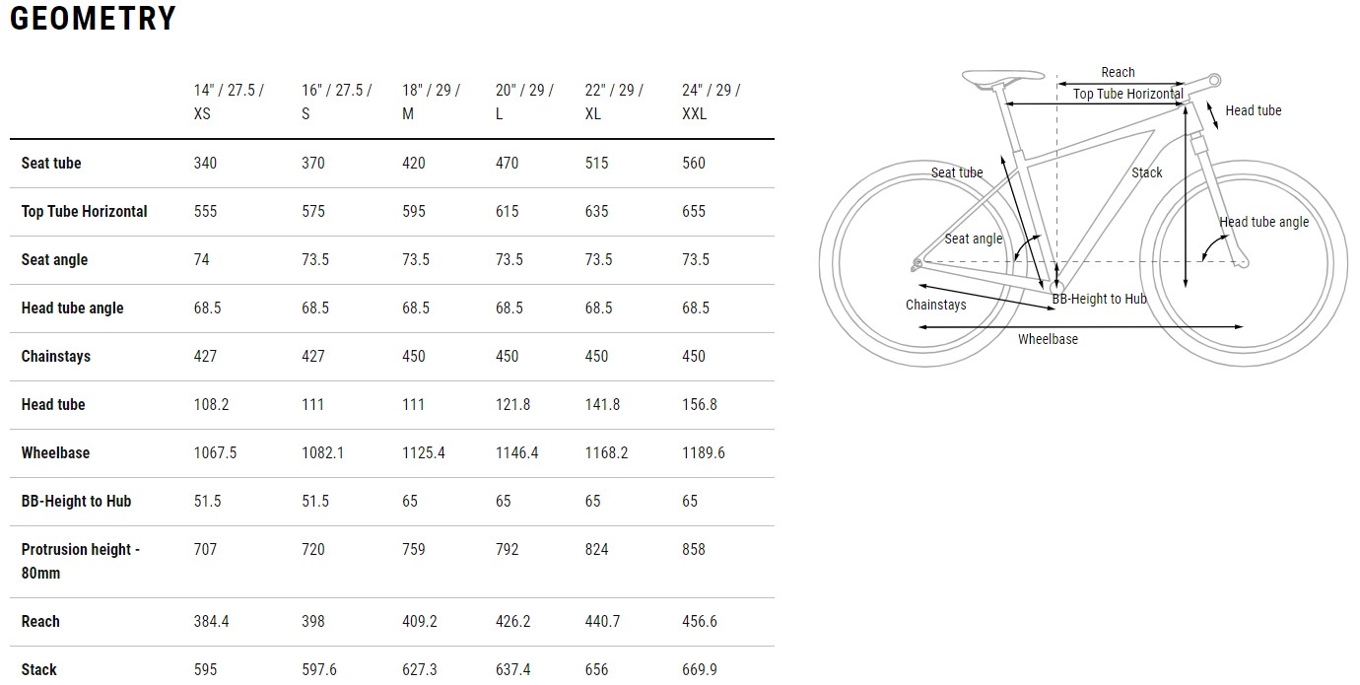Click the Chainstays label on bike diagram
The width and height of the screenshot is (1360, 685).
(935, 305)
